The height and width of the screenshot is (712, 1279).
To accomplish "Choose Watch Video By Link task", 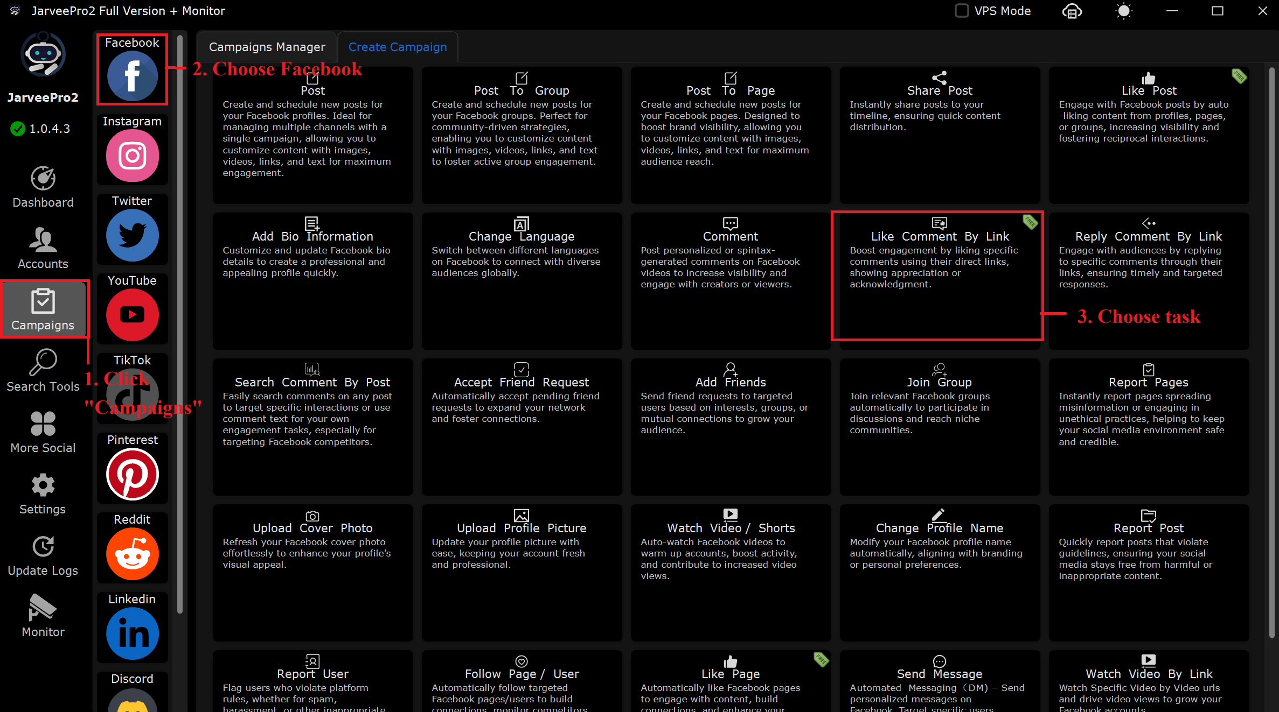I will click(x=1149, y=681).
